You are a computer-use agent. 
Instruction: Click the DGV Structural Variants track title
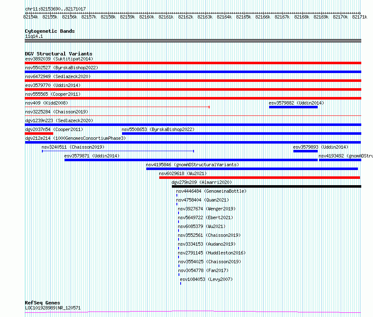tap(59, 54)
